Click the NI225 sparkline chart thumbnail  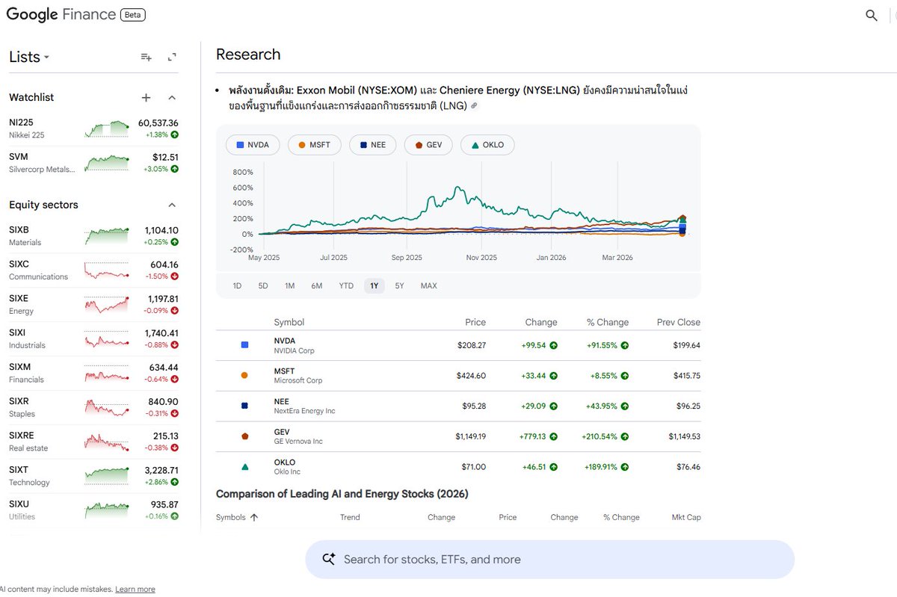click(106, 129)
